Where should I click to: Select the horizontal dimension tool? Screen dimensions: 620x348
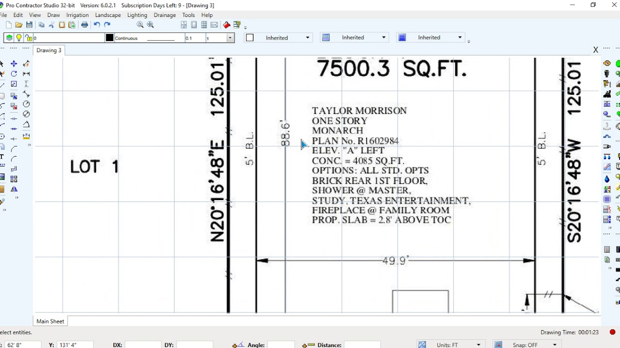pyautogui.click(x=26, y=74)
